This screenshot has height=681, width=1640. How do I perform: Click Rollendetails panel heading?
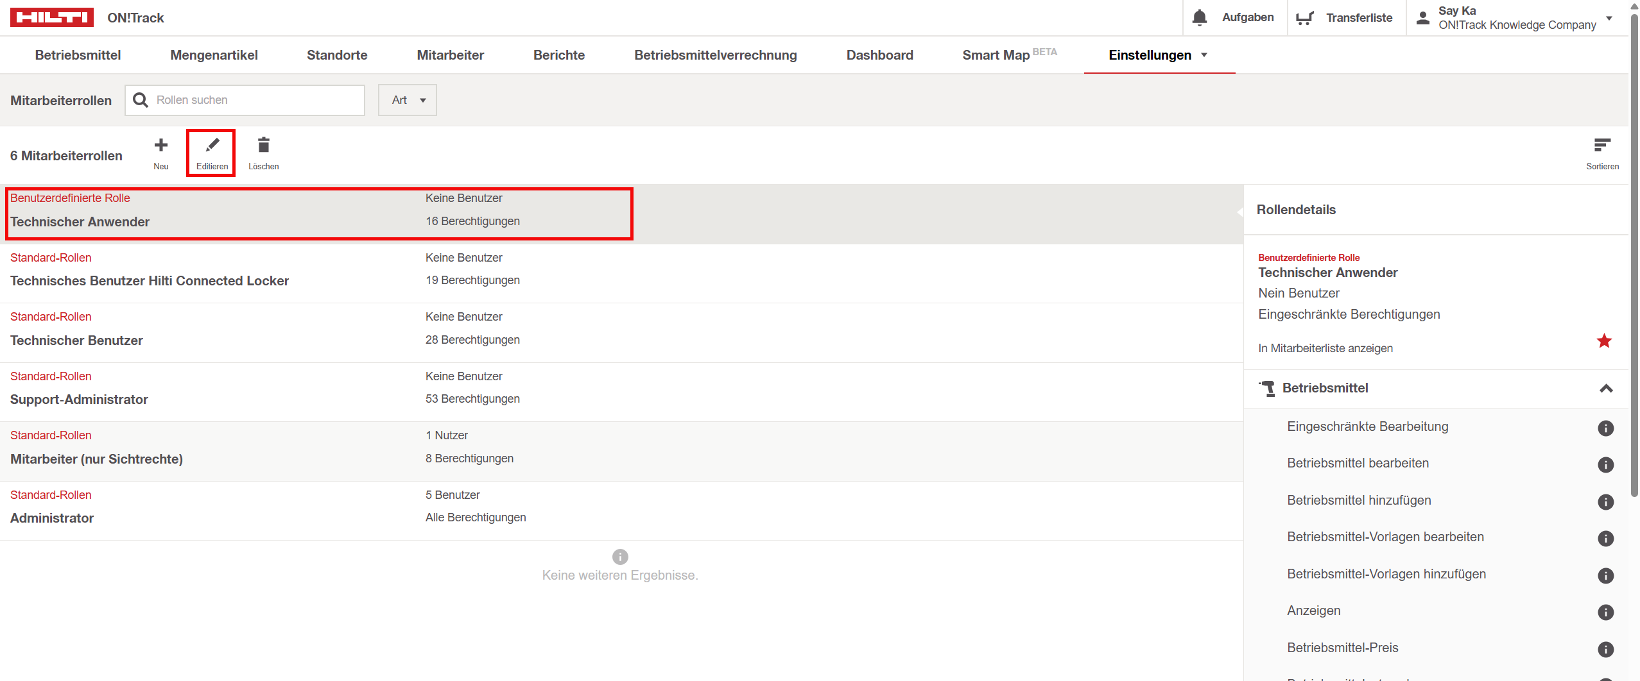pos(1296,210)
